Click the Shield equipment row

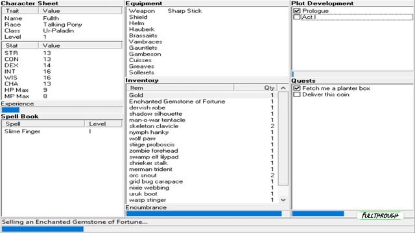point(207,17)
